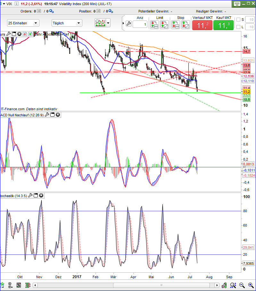Click the autoscale zoom icon with arrows
Screen dimensions: 256x291
(233, 285)
